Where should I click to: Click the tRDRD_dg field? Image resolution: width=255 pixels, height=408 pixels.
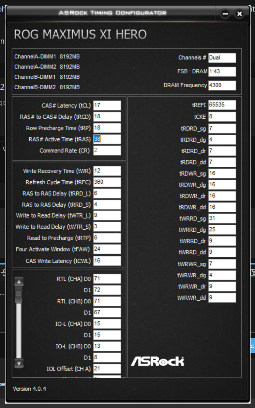(222, 140)
